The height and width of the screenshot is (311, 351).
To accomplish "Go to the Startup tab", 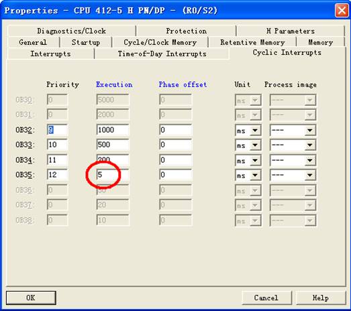I will point(86,42).
